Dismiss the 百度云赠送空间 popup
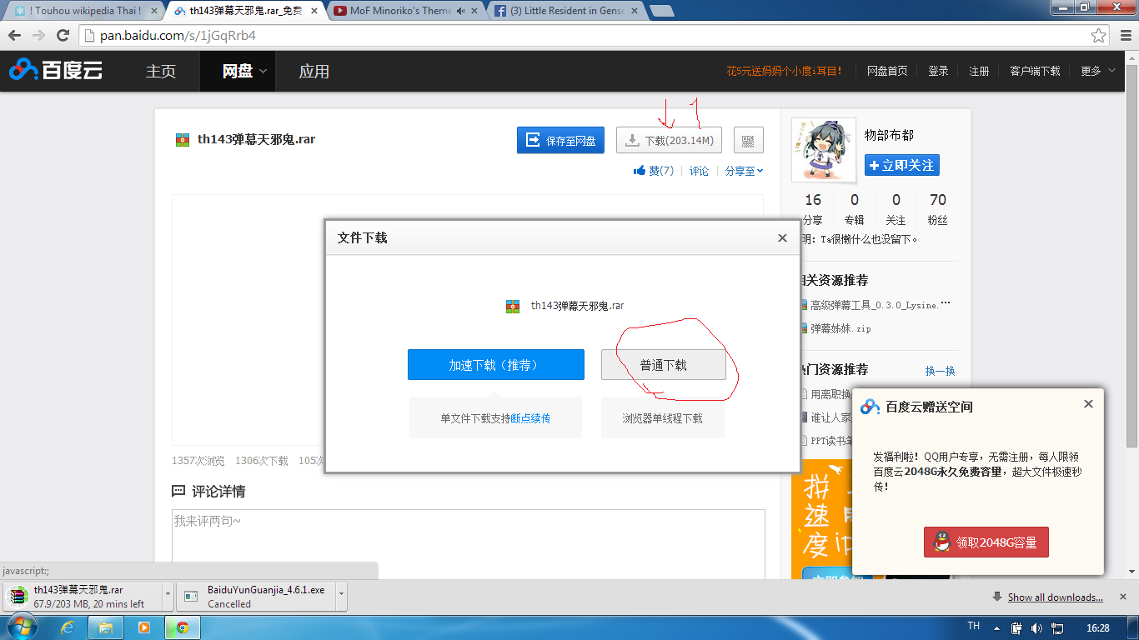Viewport: 1139px width, 640px height. pyautogui.click(x=1088, y=404)
